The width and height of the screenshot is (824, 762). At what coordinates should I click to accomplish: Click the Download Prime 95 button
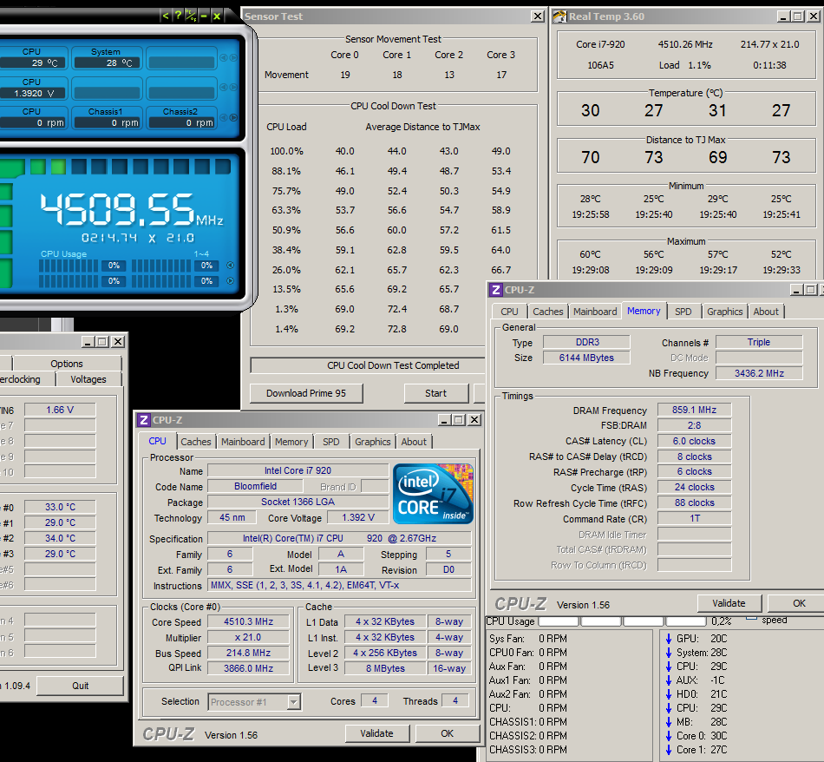[x=306, y=393]
